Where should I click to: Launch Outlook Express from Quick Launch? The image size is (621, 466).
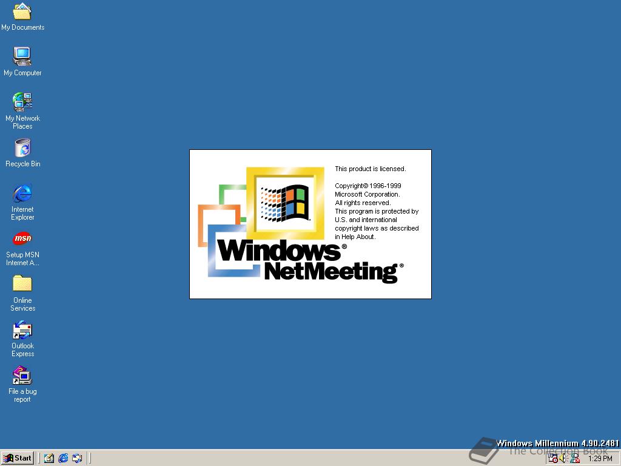(77, 459)
